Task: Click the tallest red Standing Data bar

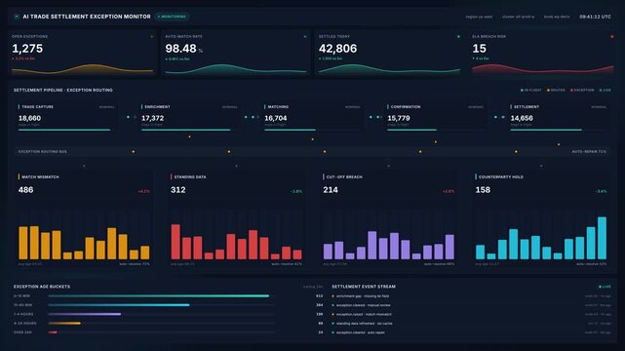Action: click(176, 242)
